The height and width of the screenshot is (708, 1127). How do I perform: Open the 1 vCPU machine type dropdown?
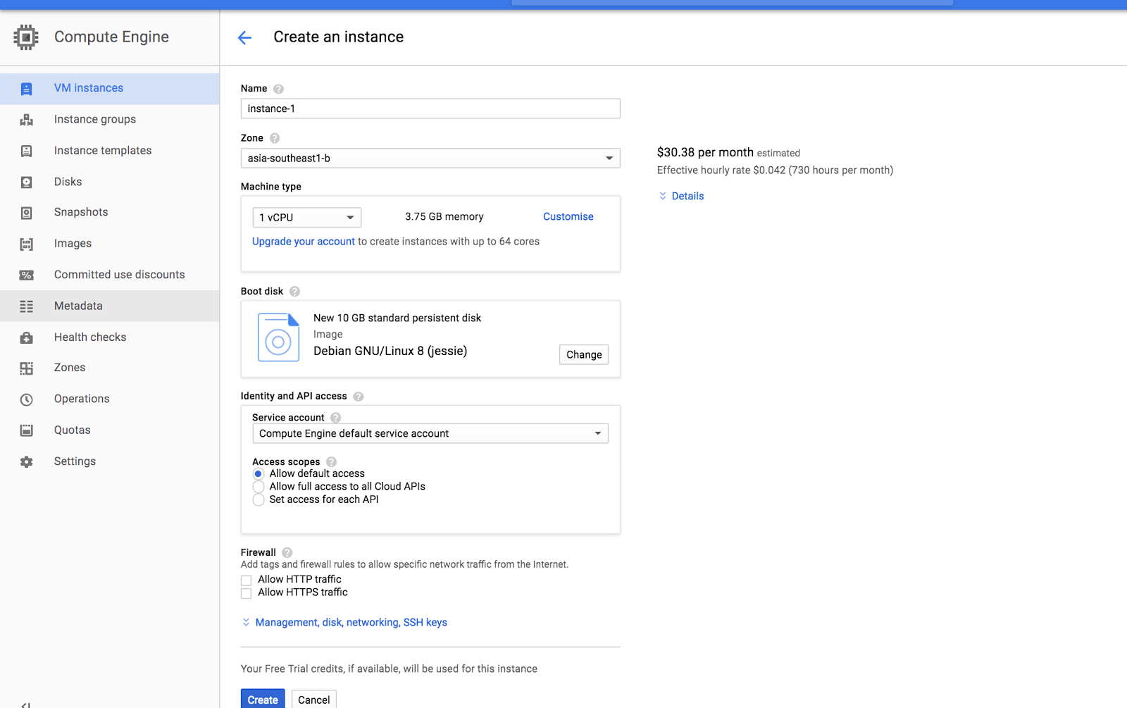pos(307,218)
